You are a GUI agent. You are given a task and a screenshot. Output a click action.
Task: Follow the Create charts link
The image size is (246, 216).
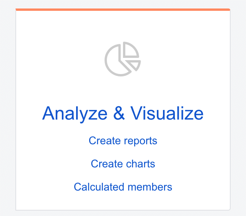[123, 164]
